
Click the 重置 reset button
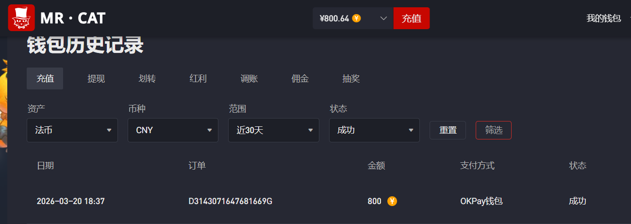click(x=448, y=130)
